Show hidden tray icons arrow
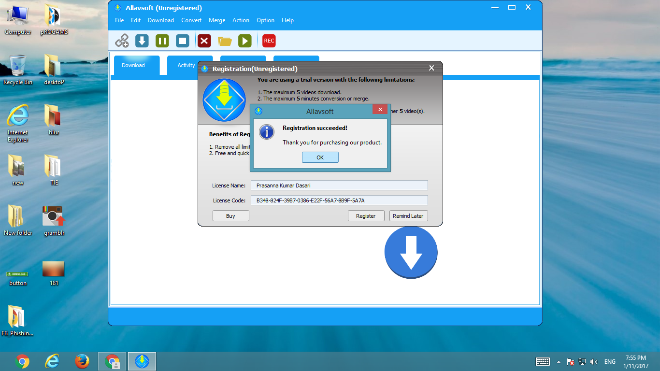The image size is (660, 371). coord(559,361)
